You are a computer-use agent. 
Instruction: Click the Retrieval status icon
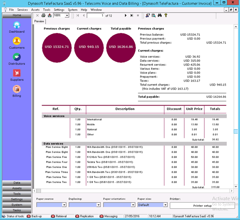(x=53, y=216)
